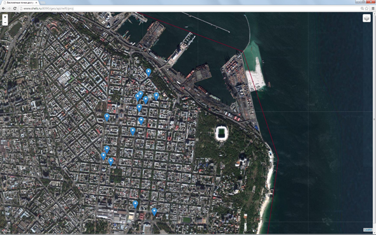Close the Бесплатные точки доступа tab
This screenshot has height=235, width=376.
(x=36, y=3)
